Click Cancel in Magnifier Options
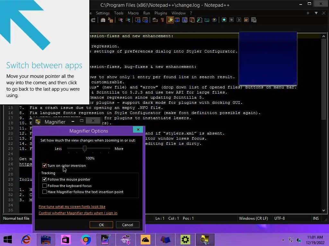This screenshot has width=329, height=246. coord(128,225)
